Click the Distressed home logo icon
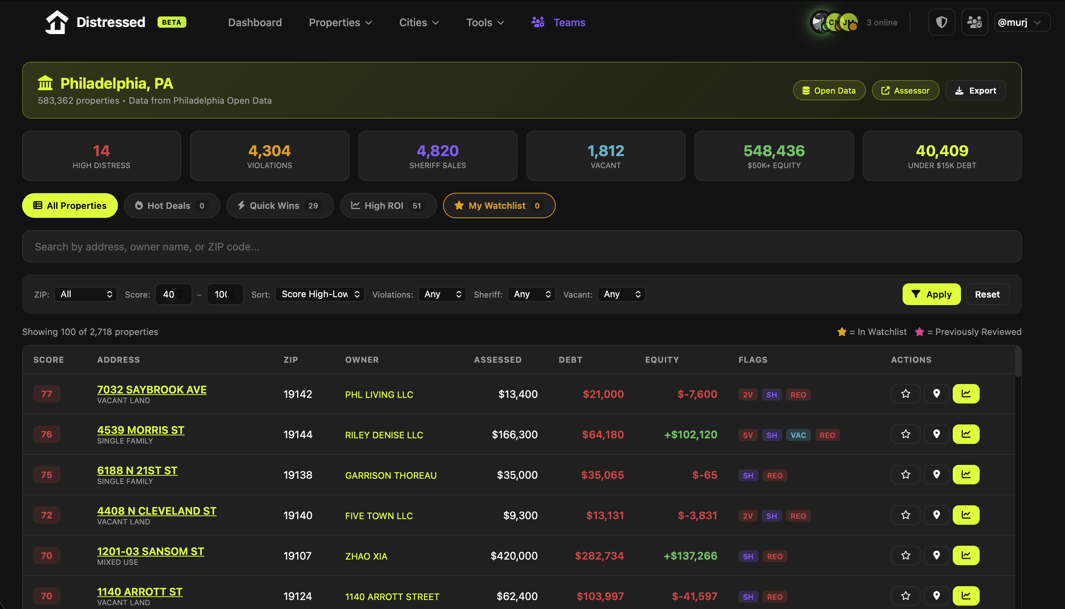Screen dimensions: 1065x609 point(57,22)
